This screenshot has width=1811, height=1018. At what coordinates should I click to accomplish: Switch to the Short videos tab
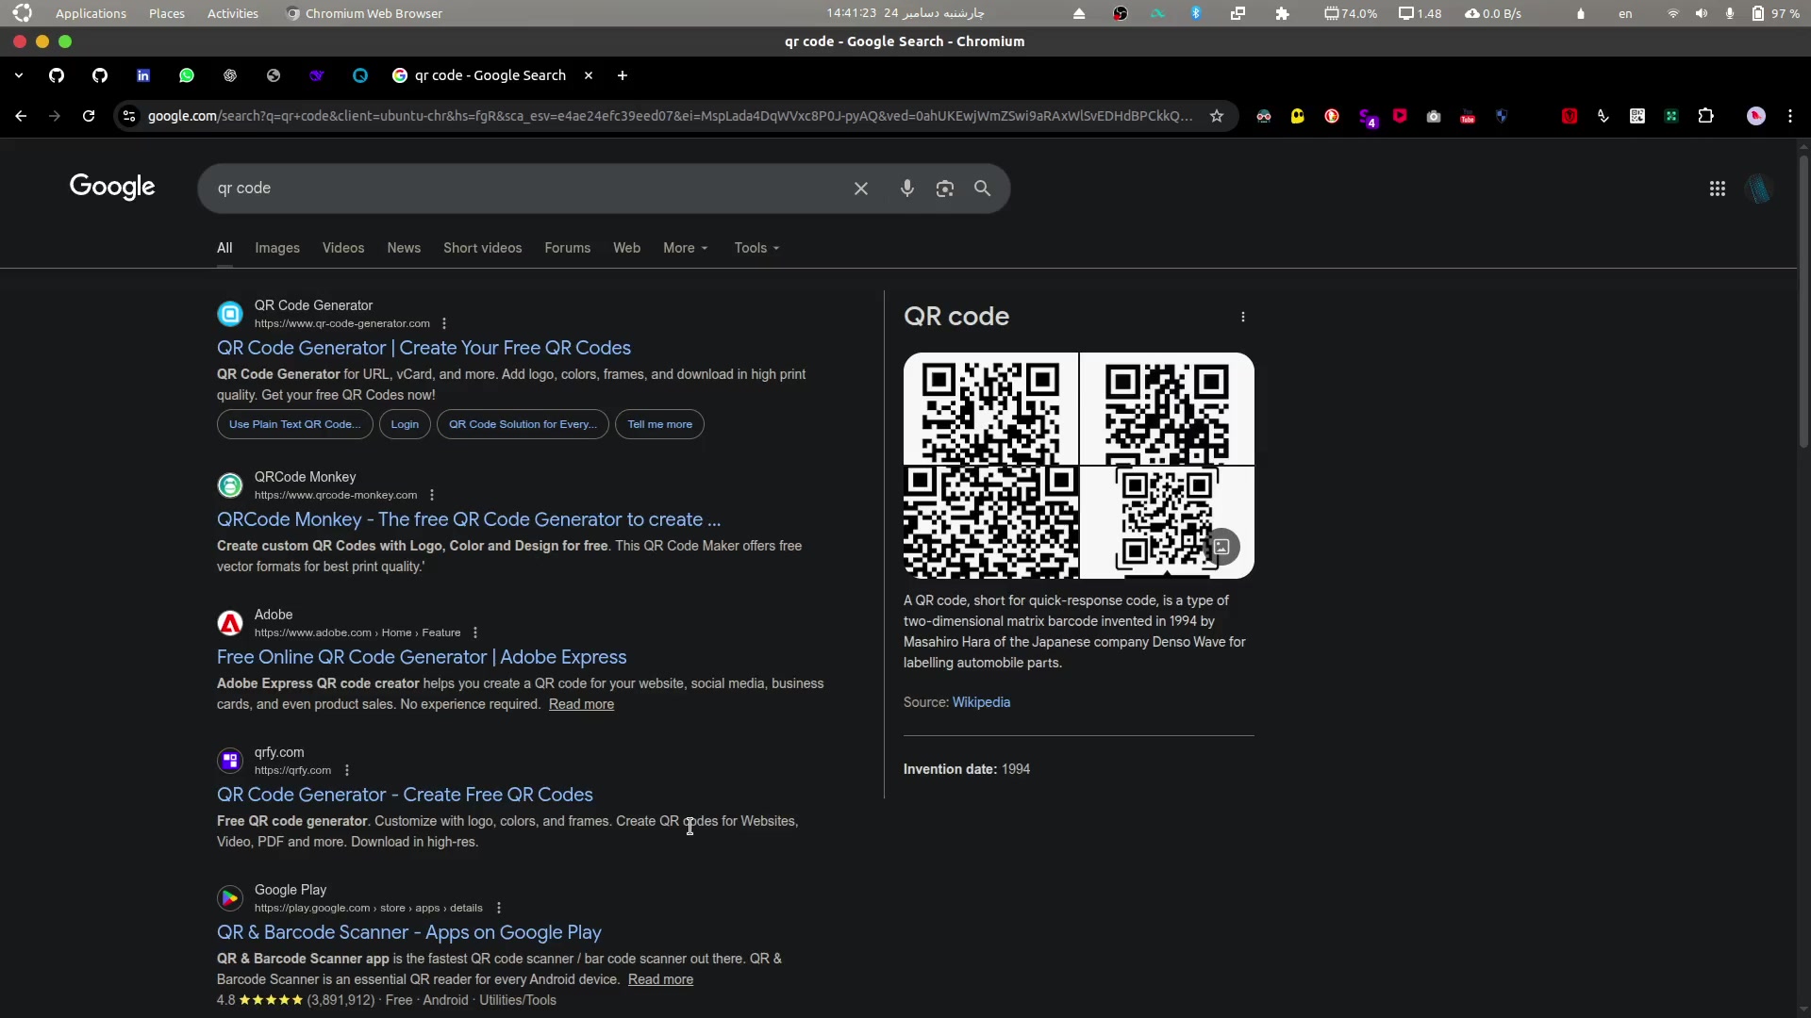(x=482, y=248)
